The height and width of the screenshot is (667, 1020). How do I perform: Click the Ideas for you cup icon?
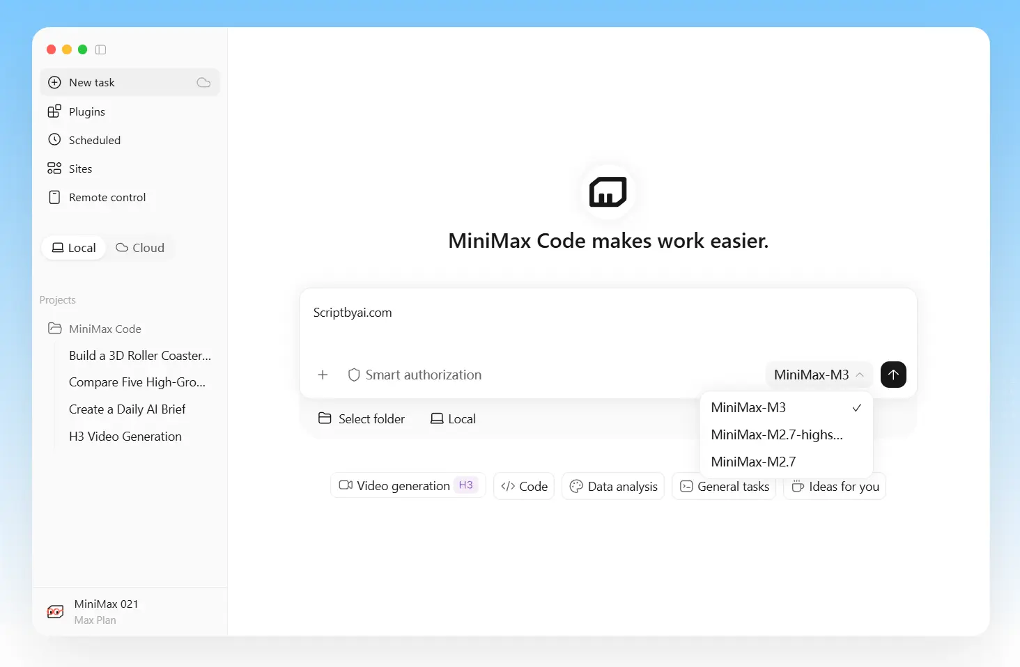(x=798, y=486)
